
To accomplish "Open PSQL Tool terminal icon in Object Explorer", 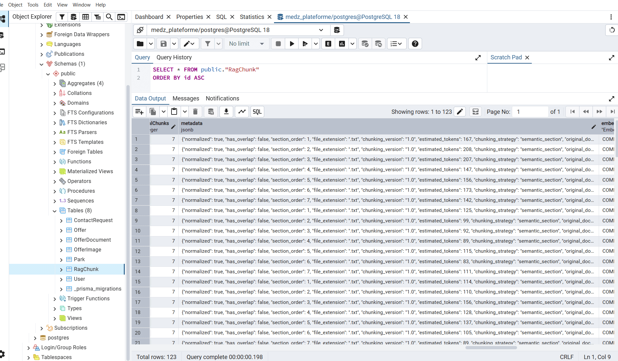I will (x=121, y=17).
